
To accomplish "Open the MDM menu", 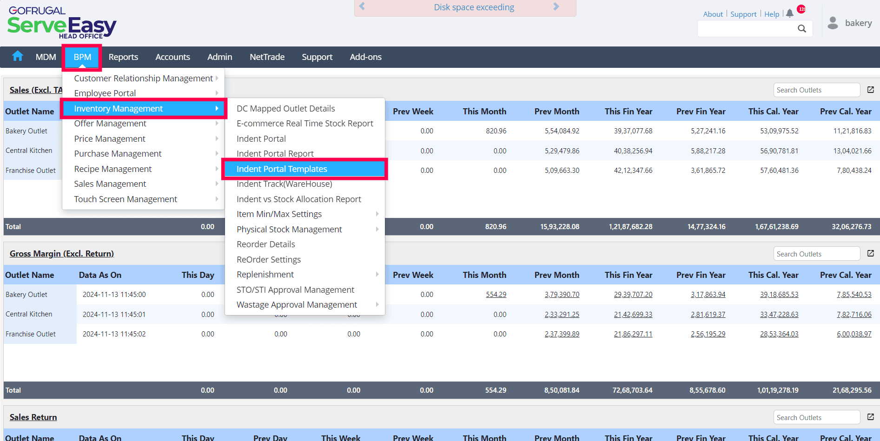I will [46, 57].
